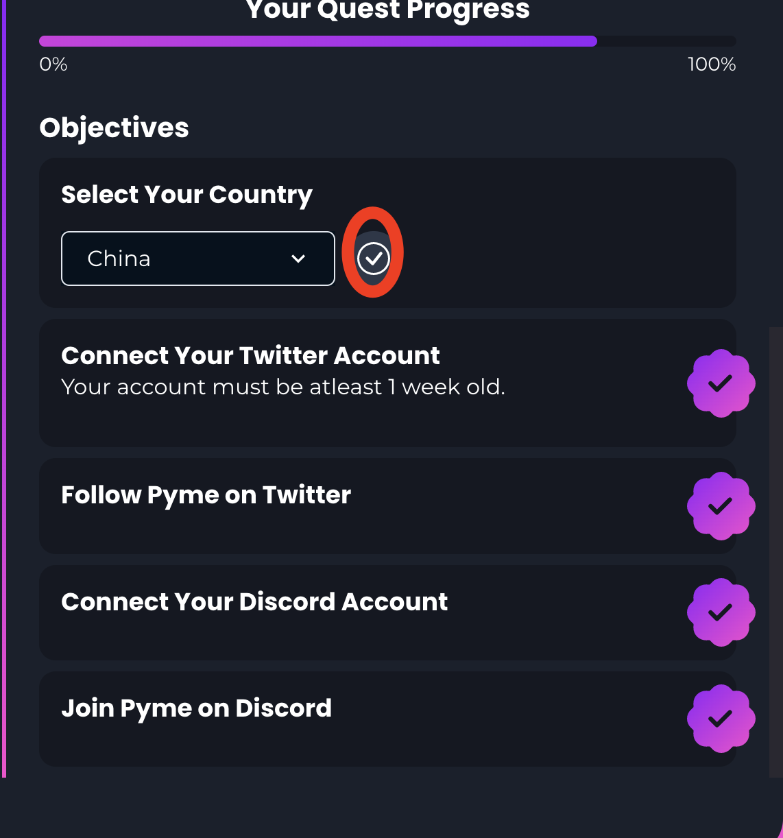
Task: Expand the country list using the chevron arrow
Action: (298, 259)
